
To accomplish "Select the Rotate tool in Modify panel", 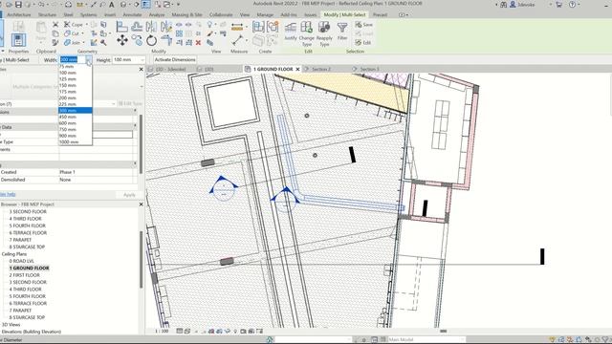I will point(151,40).
